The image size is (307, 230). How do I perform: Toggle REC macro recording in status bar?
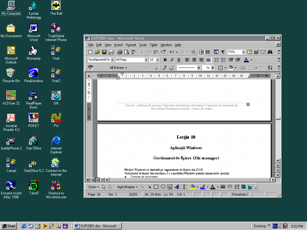pyautogui.click(x=198, y=195)
